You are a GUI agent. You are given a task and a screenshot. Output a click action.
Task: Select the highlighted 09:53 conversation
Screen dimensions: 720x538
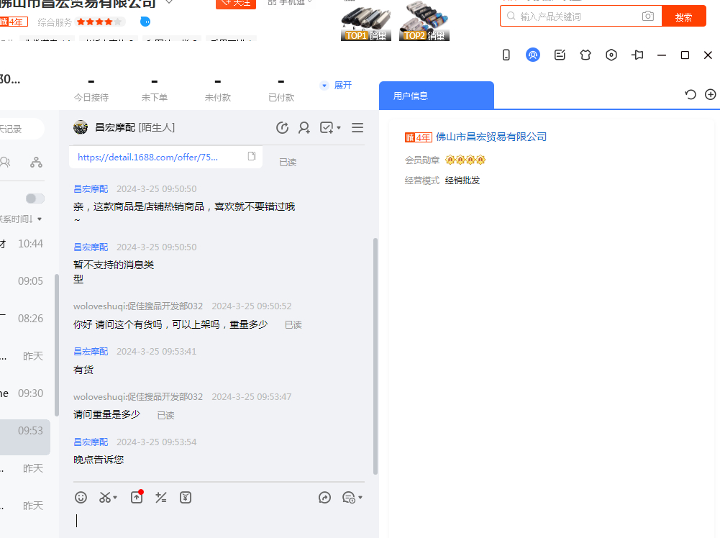click(x=25, y=437)
